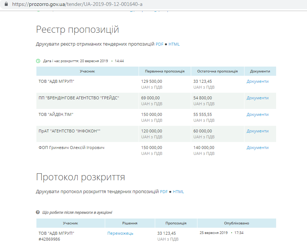
Task: Click the "Переможець" decision link
Action: [x=120, y=233]
